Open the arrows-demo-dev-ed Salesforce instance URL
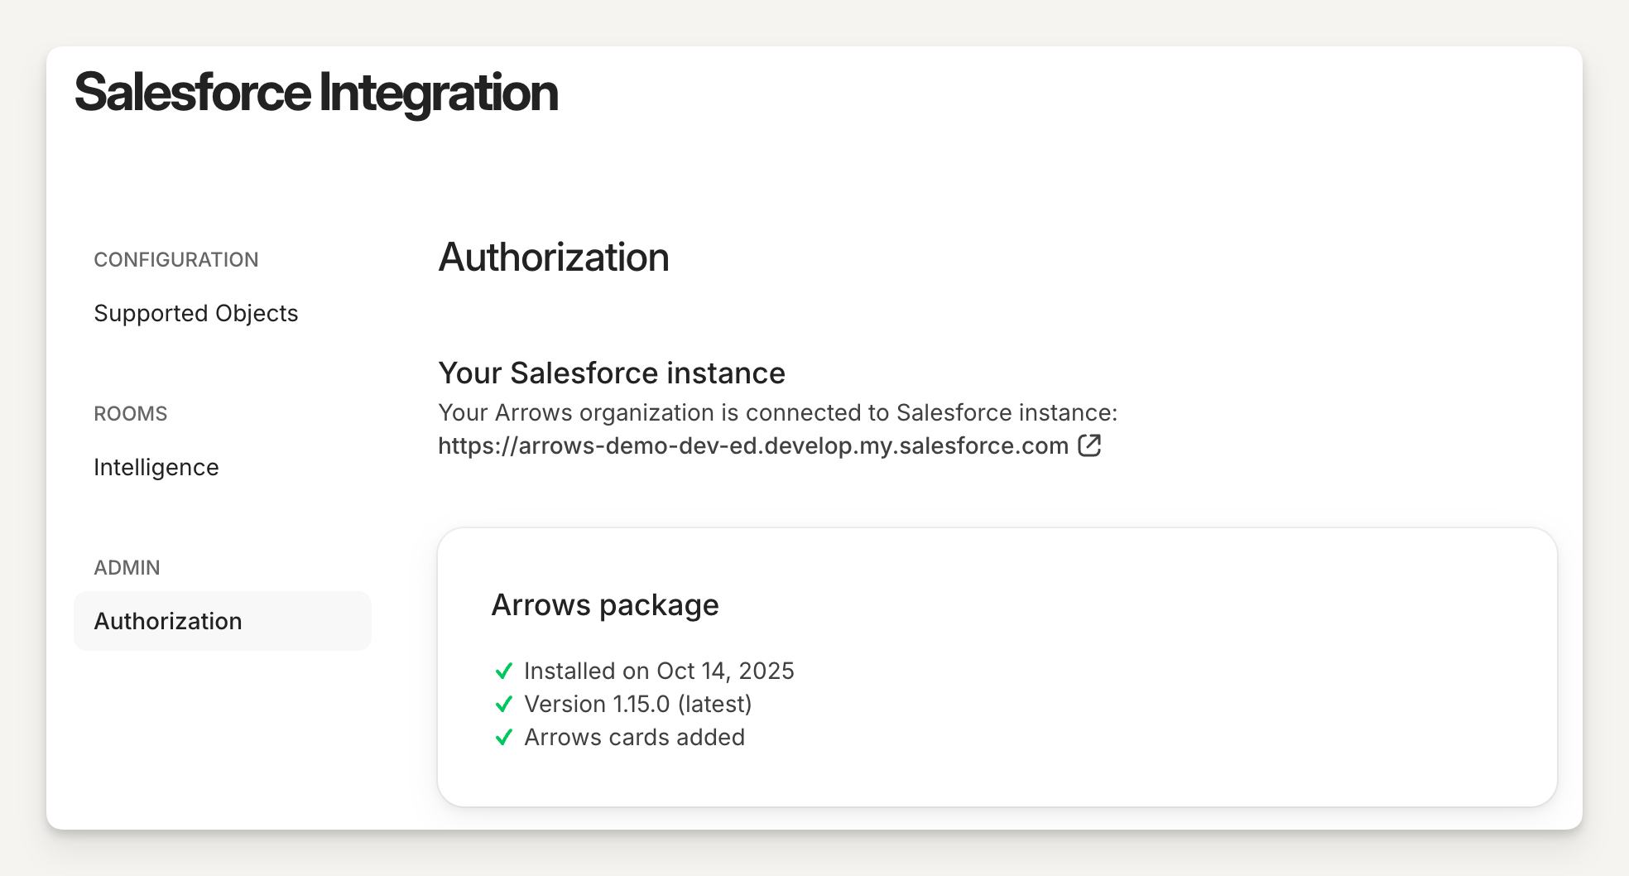Image resolution: width=1629 pixels, height=876 pixels. pyautogui.click(x=752, y=445)
